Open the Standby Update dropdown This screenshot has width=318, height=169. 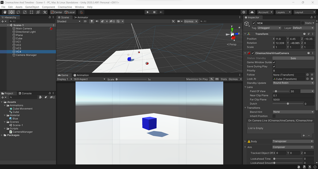tap(293, 83)
